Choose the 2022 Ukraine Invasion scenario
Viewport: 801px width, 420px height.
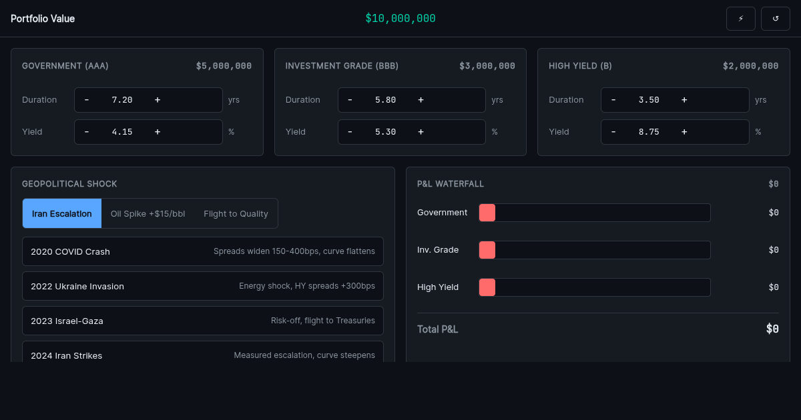(x=203, y=286)
